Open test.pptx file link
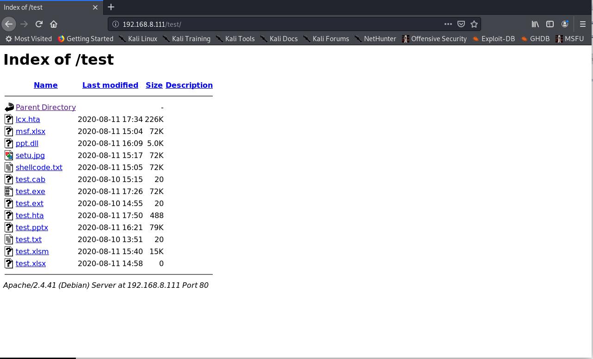593x359 pixels. point(32,227)
